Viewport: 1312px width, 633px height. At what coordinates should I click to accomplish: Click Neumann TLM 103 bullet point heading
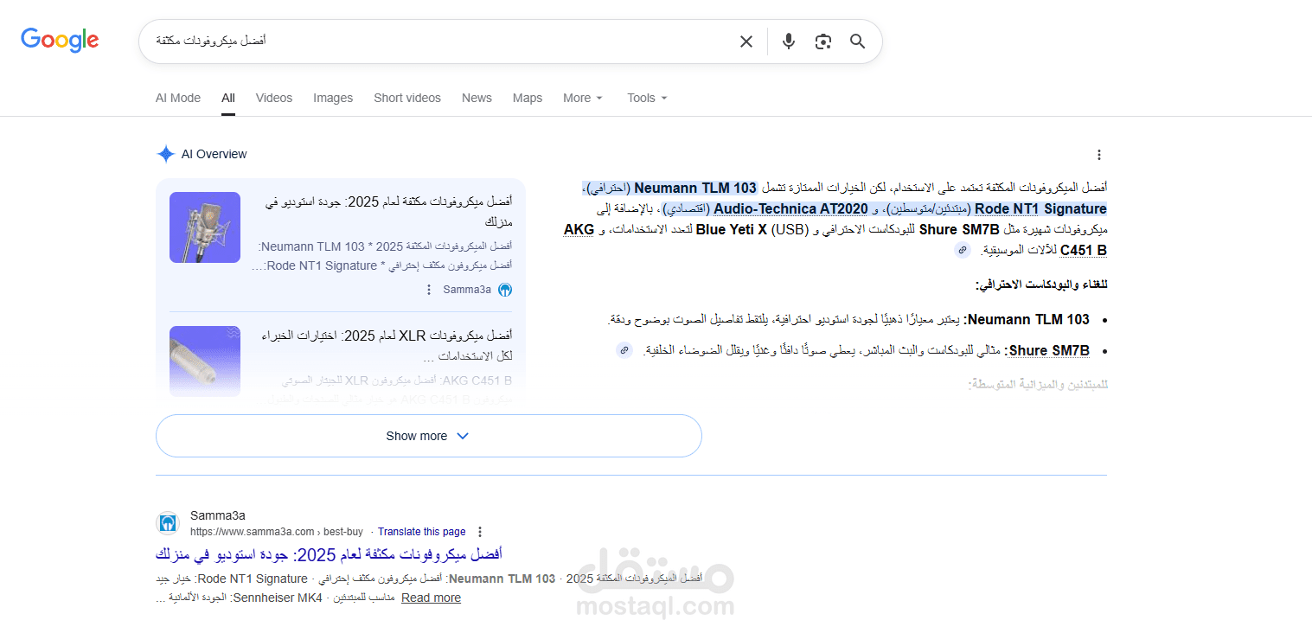1027,319
